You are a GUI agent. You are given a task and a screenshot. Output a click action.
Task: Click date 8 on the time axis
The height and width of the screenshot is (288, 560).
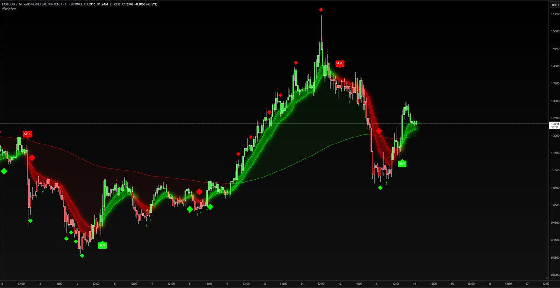tap(190, 283)
